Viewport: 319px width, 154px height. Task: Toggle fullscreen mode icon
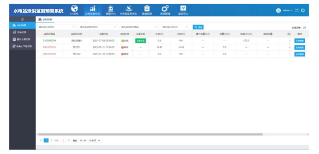297,10
